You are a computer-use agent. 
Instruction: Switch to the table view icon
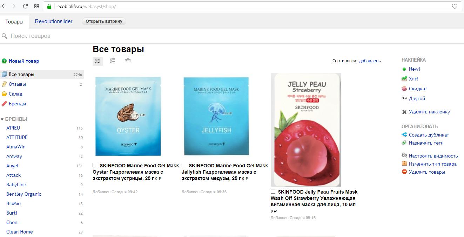[x=128, y=61]
